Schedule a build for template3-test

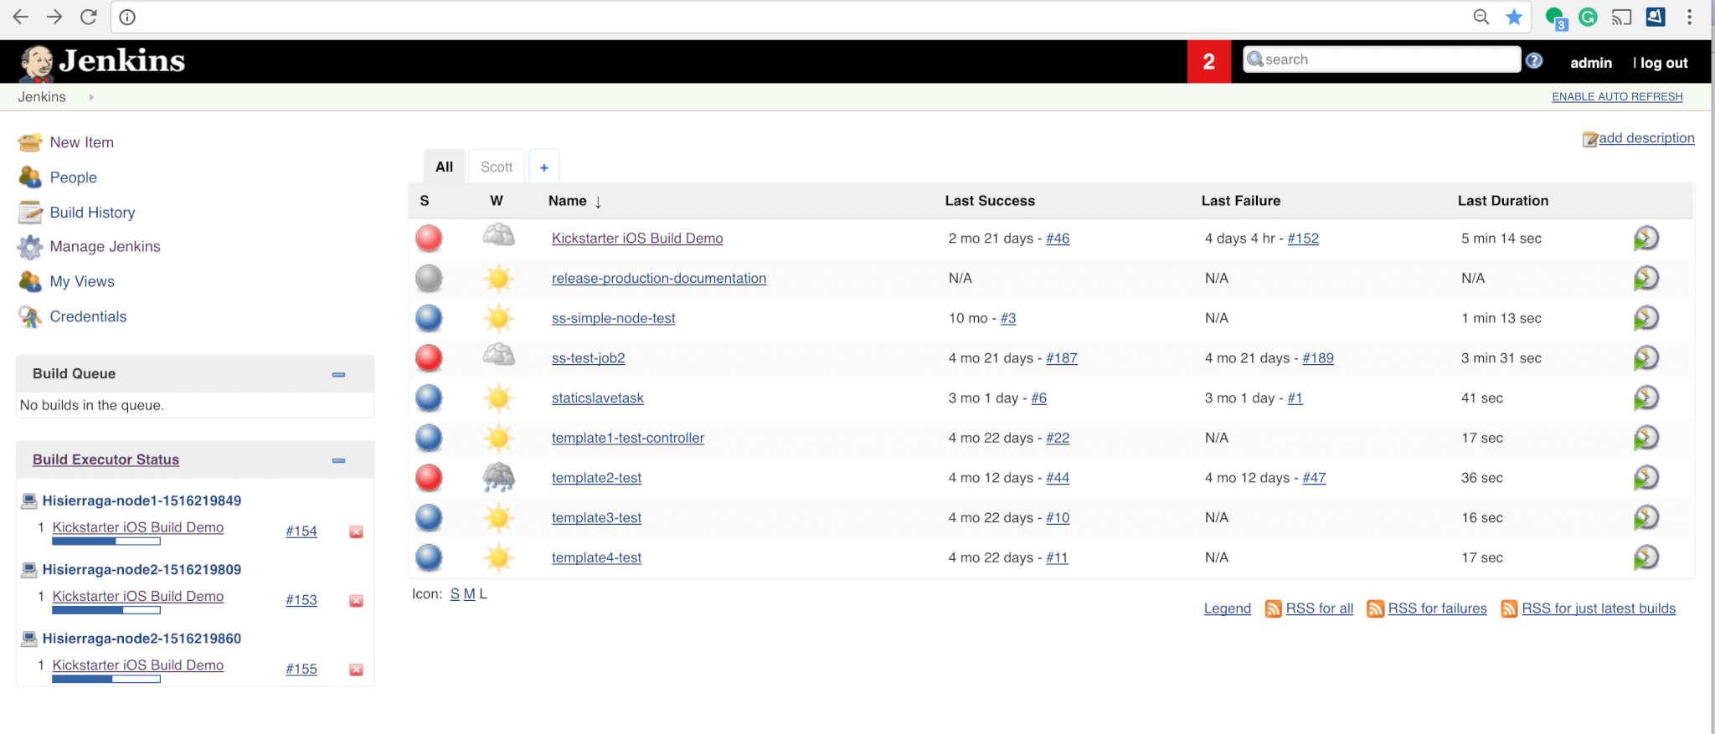point(1645,517)
